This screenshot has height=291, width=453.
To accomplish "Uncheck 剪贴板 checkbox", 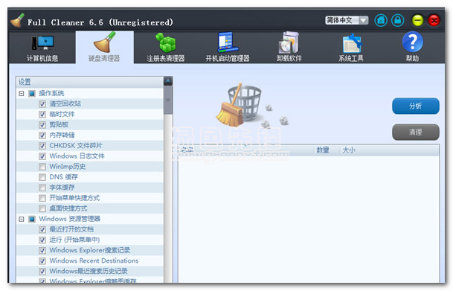I will (x=42, y=125).
